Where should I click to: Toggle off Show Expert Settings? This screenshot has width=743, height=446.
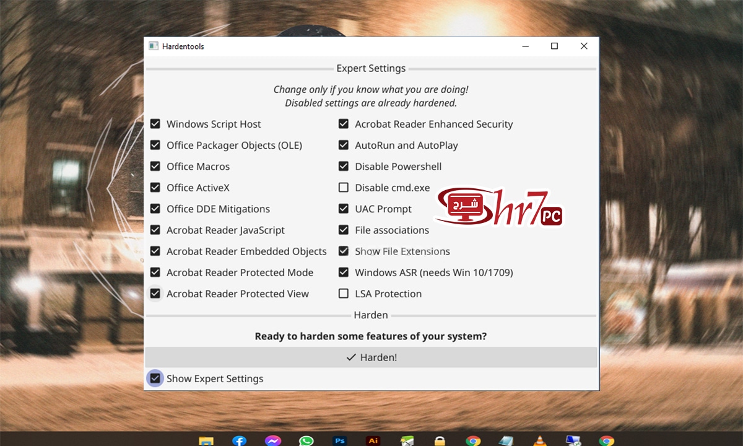[x=155, y=378]
